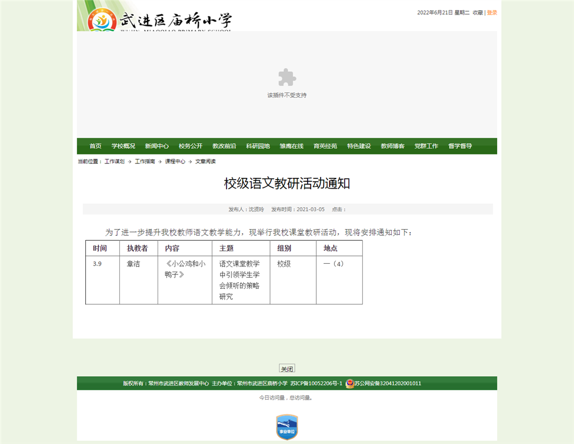Open 特色建设 menu item

[359, 146]
